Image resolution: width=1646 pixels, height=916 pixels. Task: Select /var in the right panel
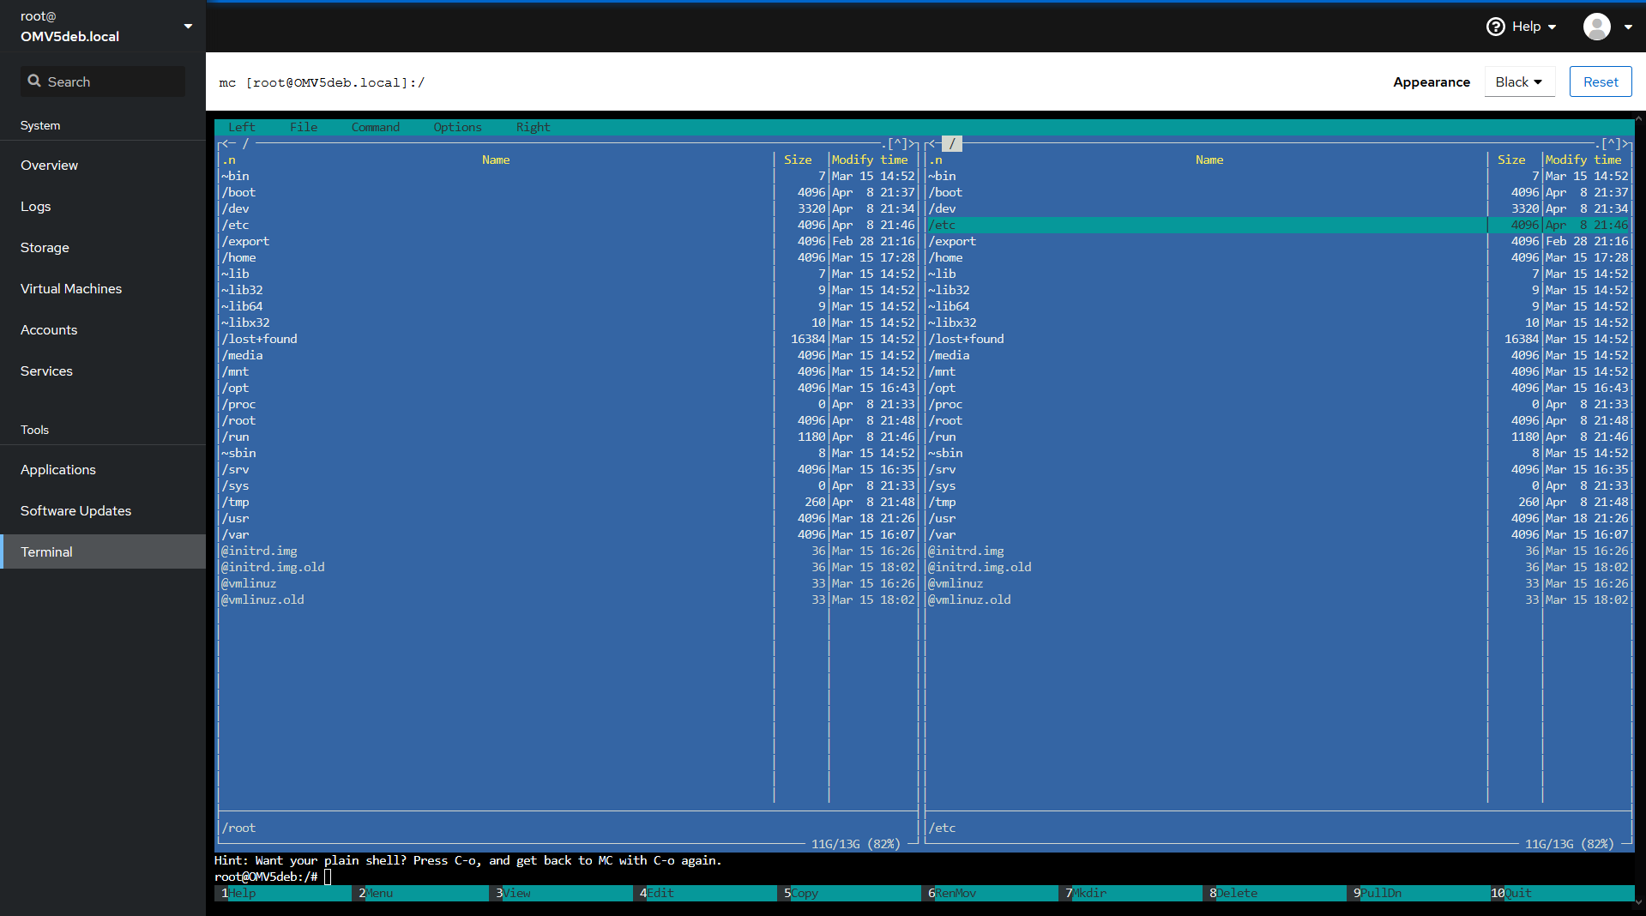1278,534
